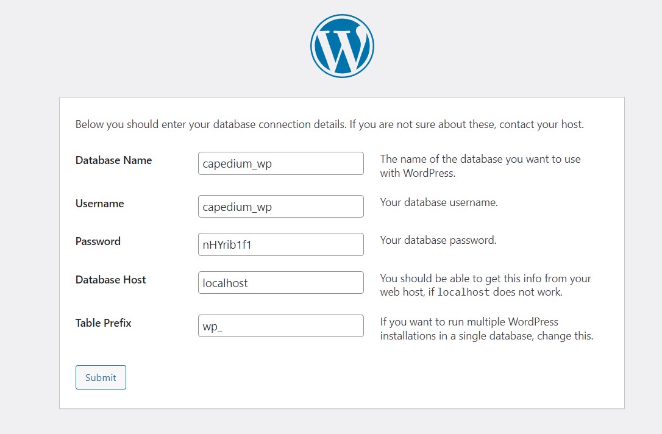This screenshot has height=434, width=662.
Task: Click the bold "Database Name" label
Action: [x=113, y=160]
